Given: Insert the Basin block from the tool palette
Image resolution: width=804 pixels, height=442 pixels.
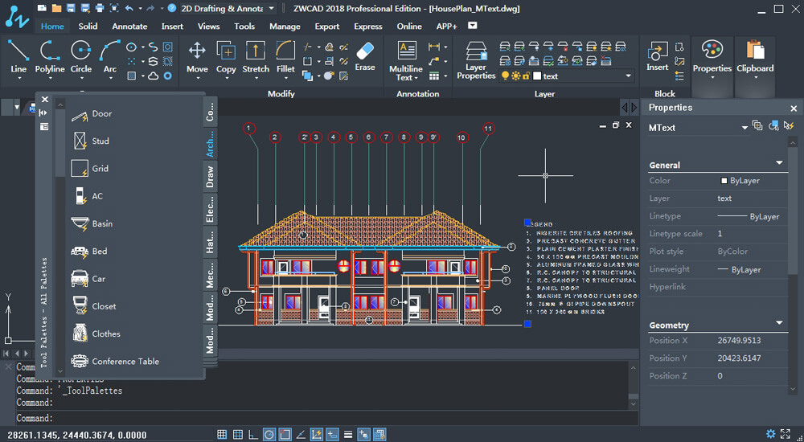Looking at the screenshot, I should coord(80,223).
